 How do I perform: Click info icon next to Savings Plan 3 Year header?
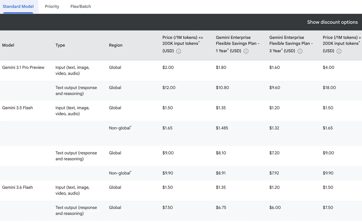coord(300,51)
